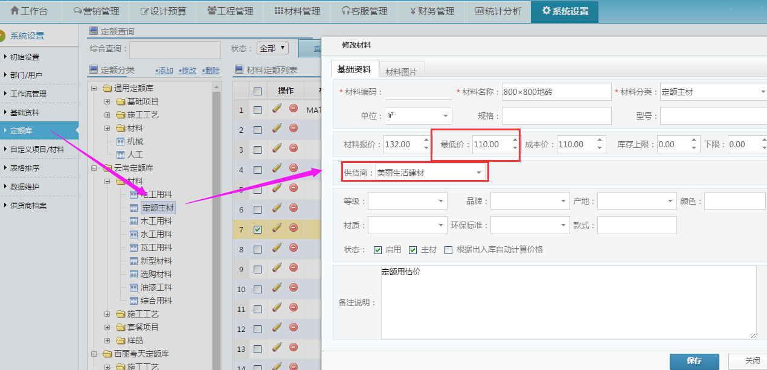Click the 施工工艺 folder under 通用定额库
This screenshot has width=767, height=370.
tap(143, 115)
